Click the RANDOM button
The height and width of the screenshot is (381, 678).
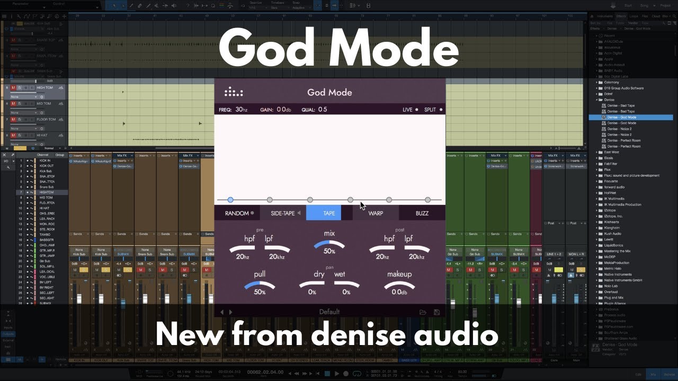tap(237, 213)
